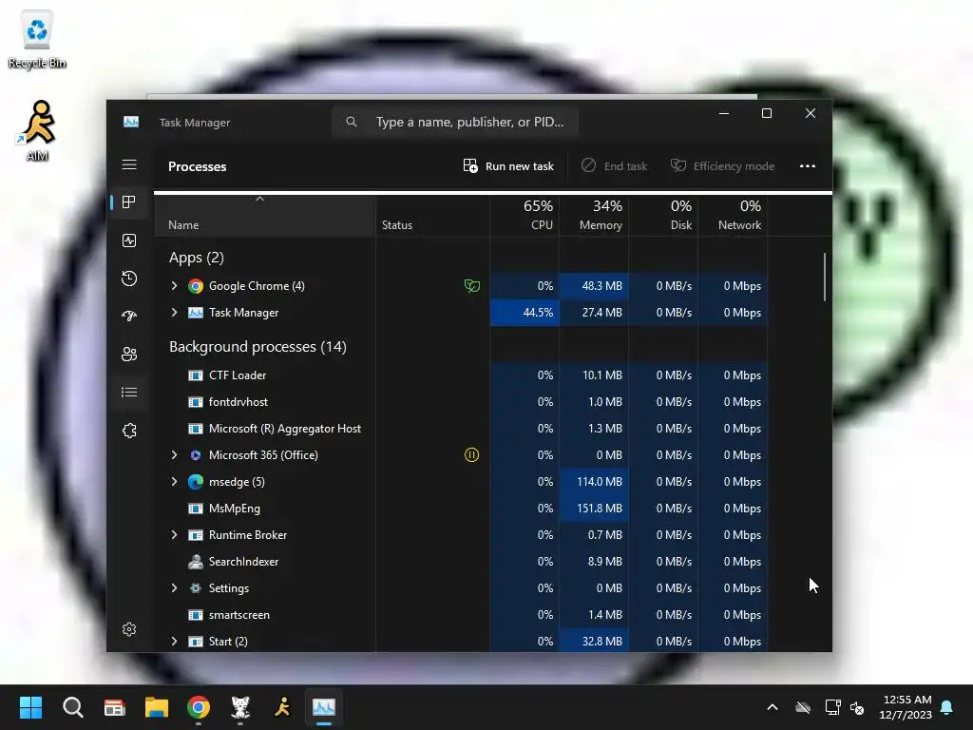Screen dimensions: 973x730
Task: Expand the Task Manager process group
Action: pos(175,312)
